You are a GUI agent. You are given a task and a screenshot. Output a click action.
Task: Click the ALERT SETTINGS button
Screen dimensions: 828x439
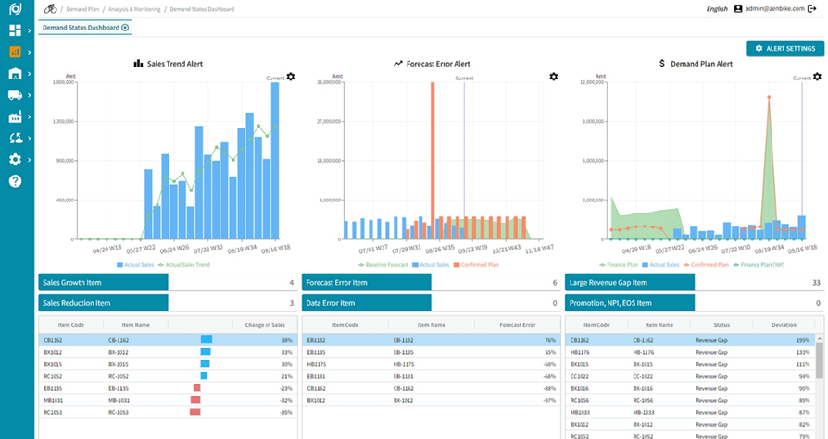coord(785,48)
